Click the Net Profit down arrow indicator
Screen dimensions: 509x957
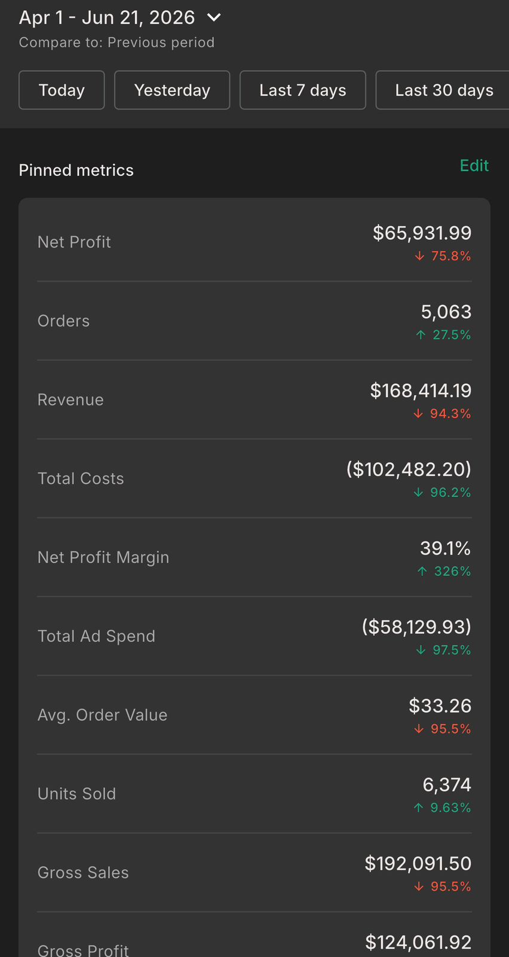click(x=420, y=256)
